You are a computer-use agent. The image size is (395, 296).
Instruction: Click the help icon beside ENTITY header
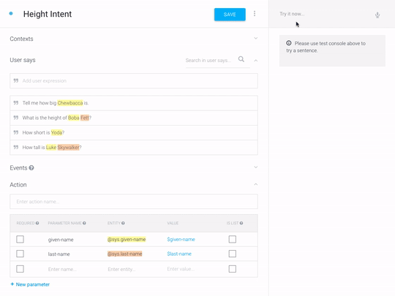(x=123, y=223)
